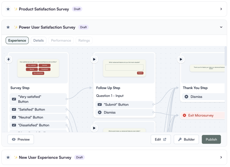
Task: Expand the New User Experience Survey row
Action: [221, 157]
